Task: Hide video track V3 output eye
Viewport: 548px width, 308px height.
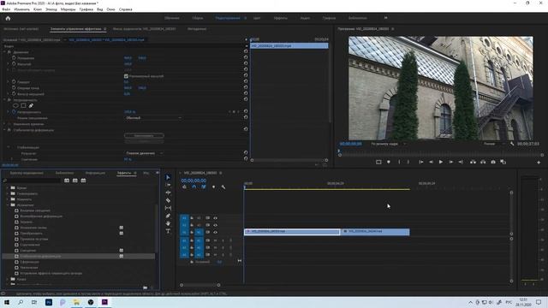Action: click(x=215, y=218)
